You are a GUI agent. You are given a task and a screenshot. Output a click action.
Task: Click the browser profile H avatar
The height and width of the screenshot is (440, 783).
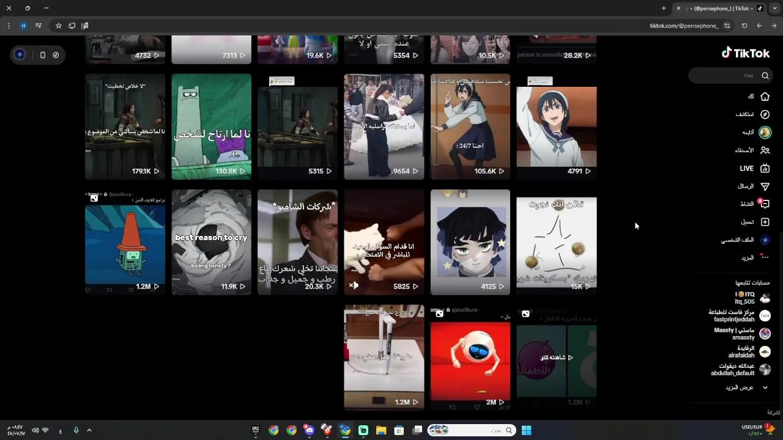(24, 26)
